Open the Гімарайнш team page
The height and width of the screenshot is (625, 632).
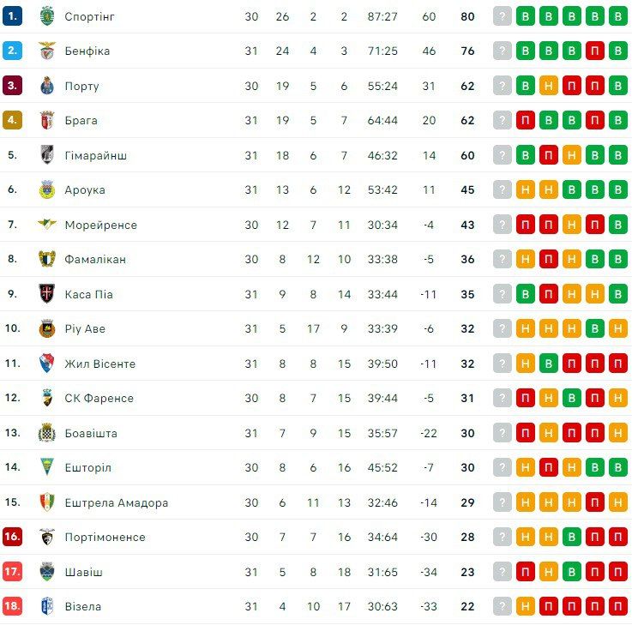pos(95,155)
